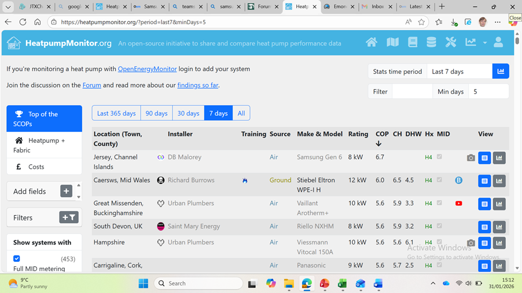Viewport: 522px width, 293px height.
Task: Open the chart view for Caersws row
Action: (x=499, y=181)
